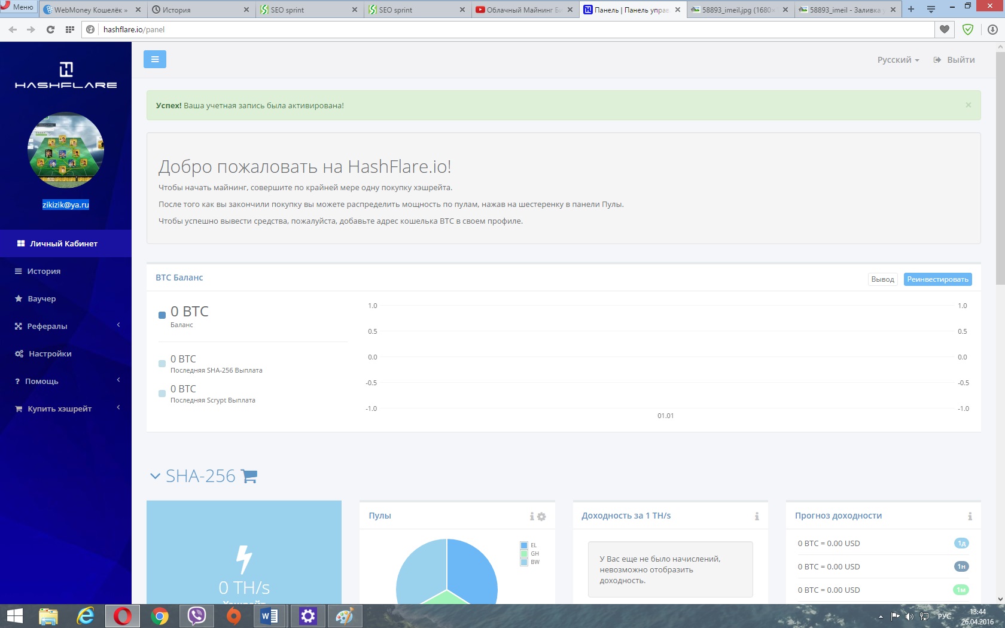Viewport: 1005px width, 628px height.
Task: Click the EL pool legend item
Action: (529, 545)
